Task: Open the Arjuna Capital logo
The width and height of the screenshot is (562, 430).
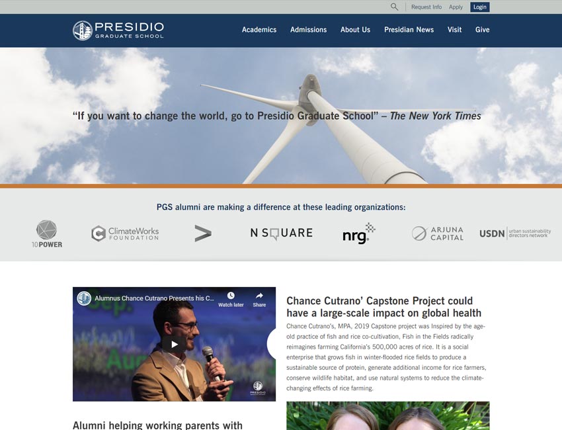Action: pos(438,234)
